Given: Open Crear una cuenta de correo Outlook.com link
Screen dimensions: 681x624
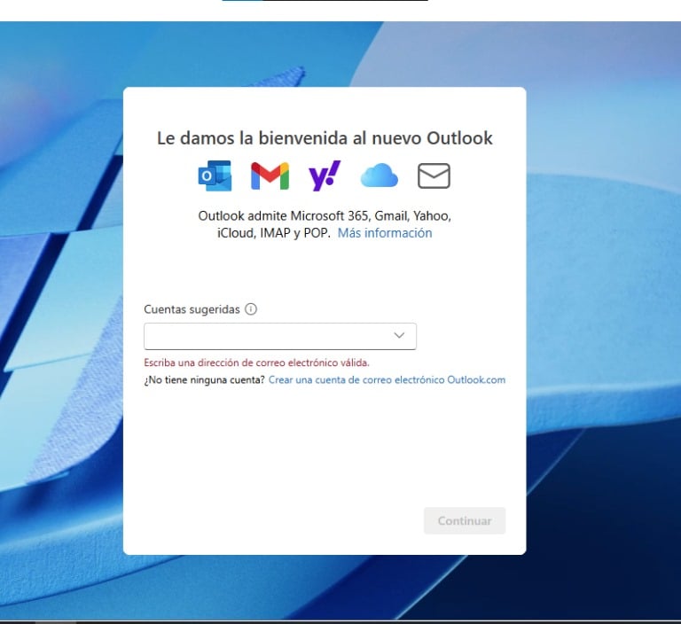Looking at the screenshot, I should coord(387,379).
